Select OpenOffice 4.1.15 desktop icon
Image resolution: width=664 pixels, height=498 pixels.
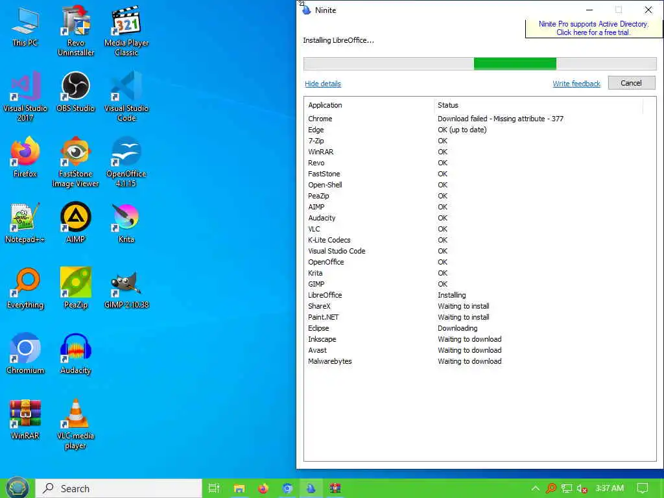126,161
